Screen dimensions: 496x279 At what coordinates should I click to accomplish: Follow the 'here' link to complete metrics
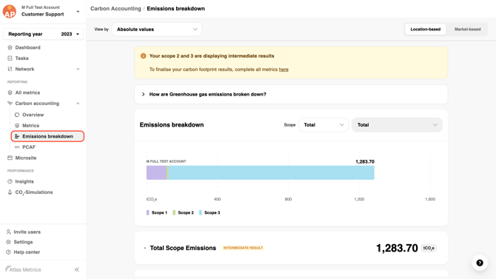pos(284,70)
